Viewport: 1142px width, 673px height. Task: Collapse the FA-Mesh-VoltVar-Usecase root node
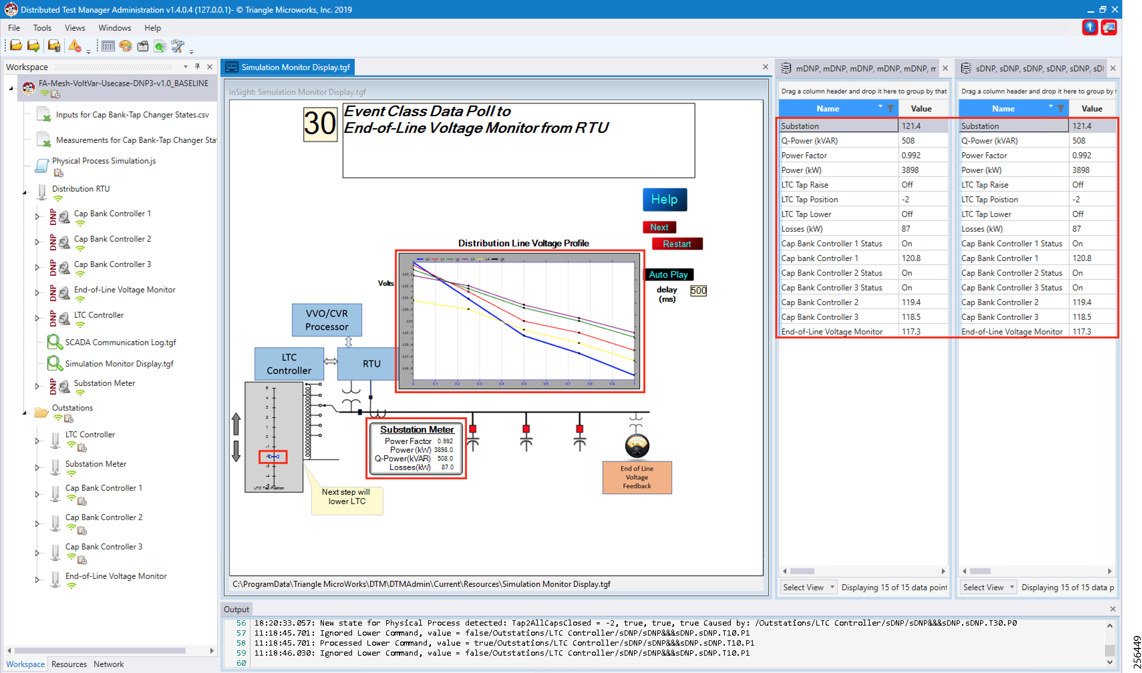11,88
